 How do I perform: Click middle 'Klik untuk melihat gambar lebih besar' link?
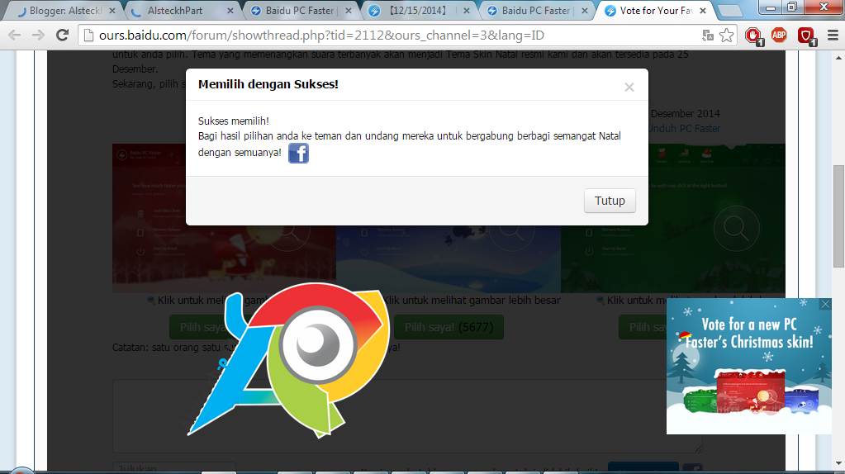pyautogui.click(x=472, y=300)
